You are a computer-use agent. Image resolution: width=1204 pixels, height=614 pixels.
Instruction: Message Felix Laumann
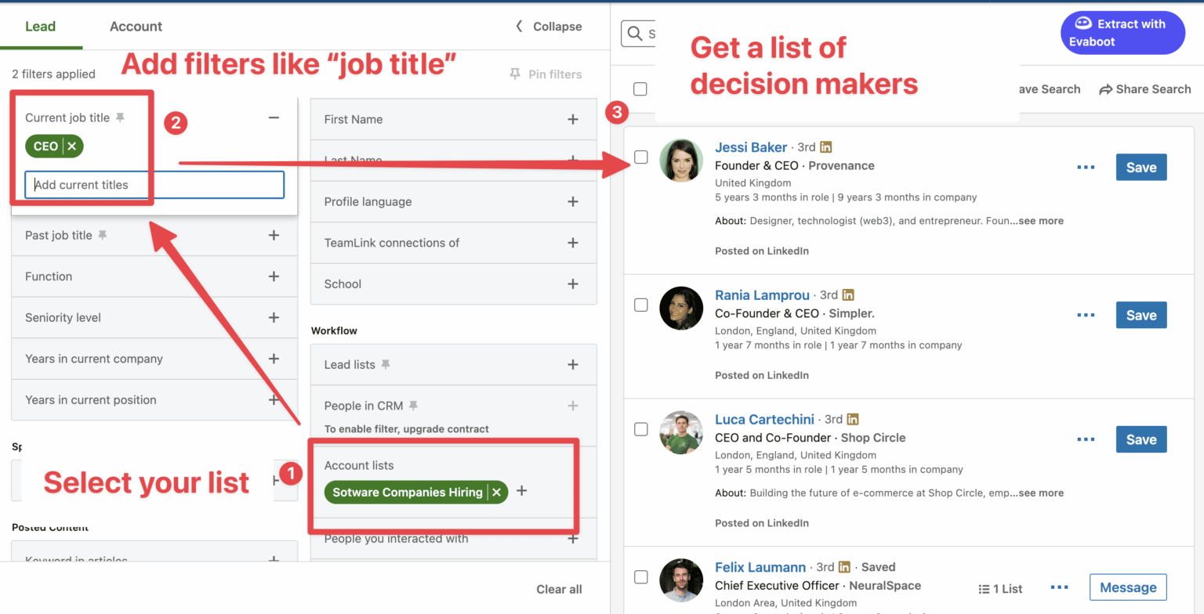(x=1127, y=587)
